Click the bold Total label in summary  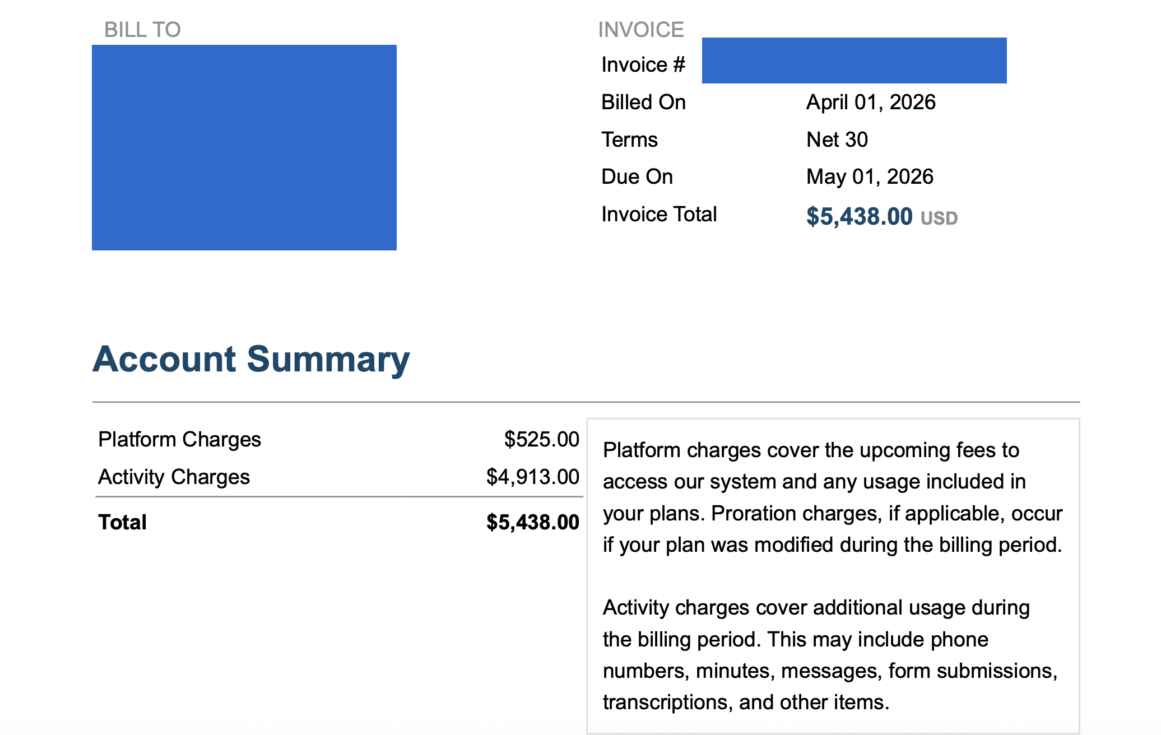point(122,522)
